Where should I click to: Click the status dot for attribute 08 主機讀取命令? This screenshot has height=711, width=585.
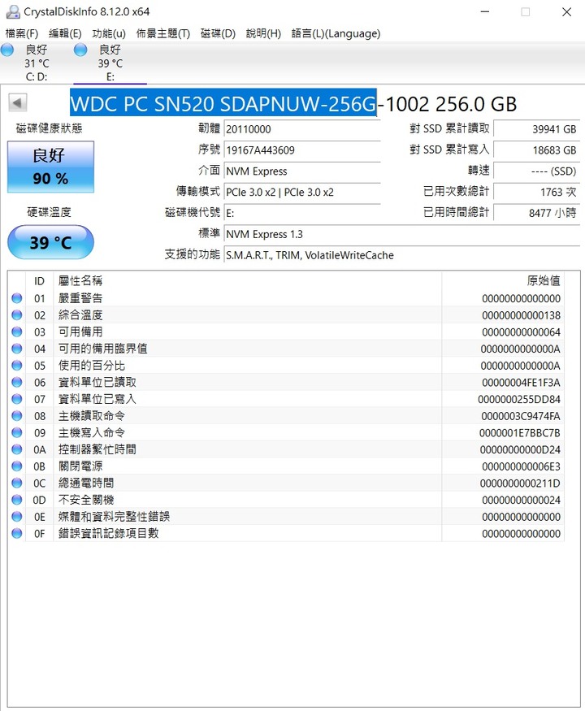(17, 415)
